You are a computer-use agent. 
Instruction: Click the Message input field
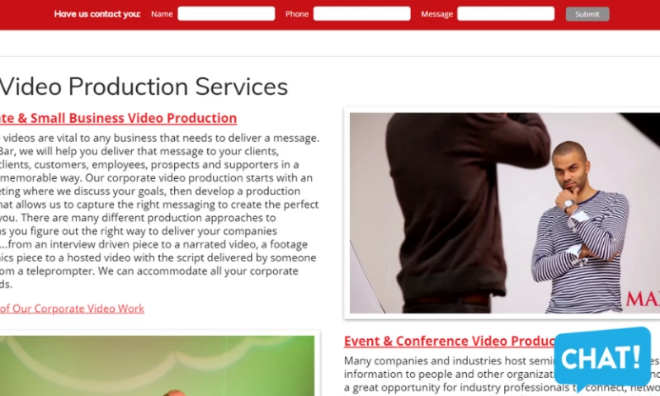pos(506,13)
